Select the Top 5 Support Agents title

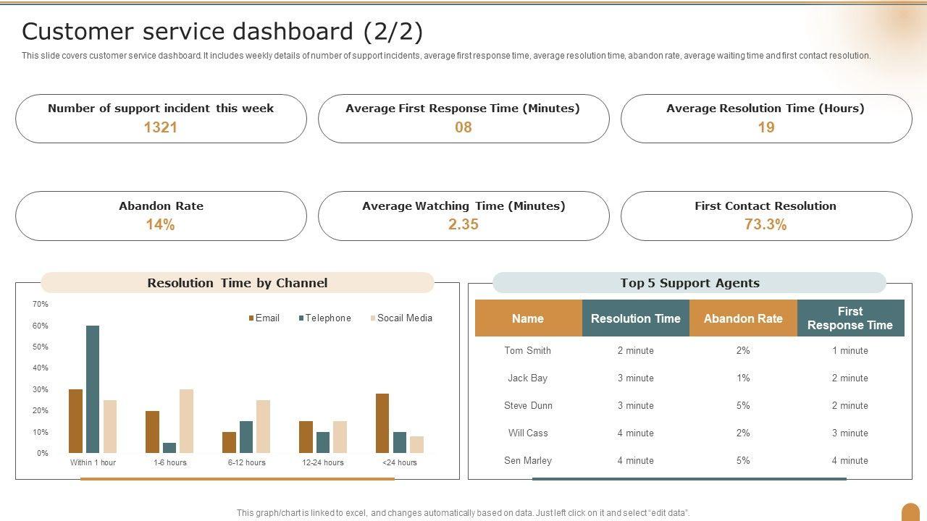(689, 283)
